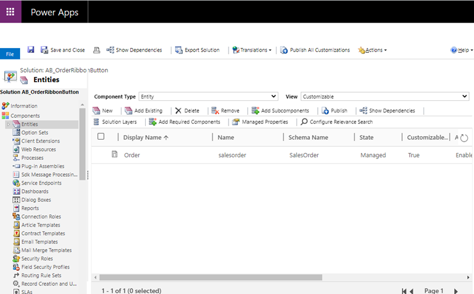
Task: Click Export Solution in the toolbar
Action: tap(197, 50)
